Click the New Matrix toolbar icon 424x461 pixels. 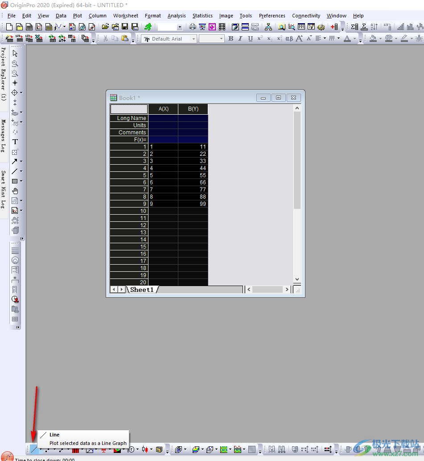point(49,27)
